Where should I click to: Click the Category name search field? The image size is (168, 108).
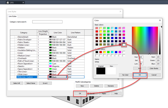click(x=47, y=22)
